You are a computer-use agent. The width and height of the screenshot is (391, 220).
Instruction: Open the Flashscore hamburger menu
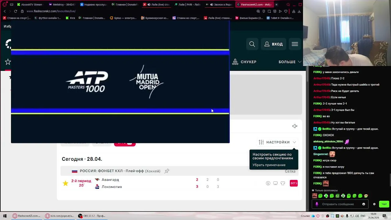pos(295,44)
